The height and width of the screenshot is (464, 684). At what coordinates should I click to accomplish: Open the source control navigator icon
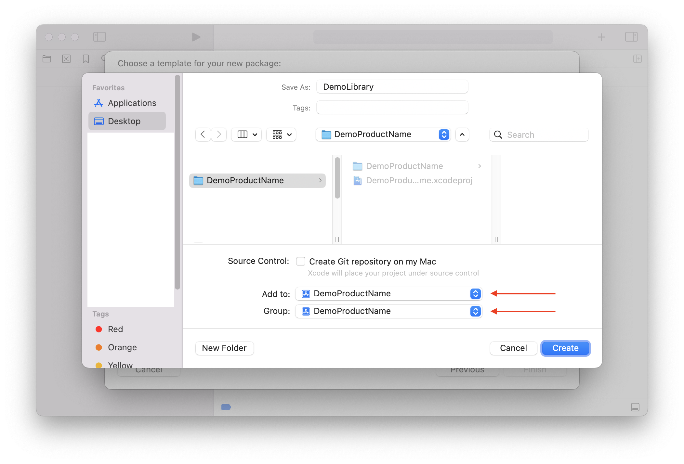pos(66,59)
